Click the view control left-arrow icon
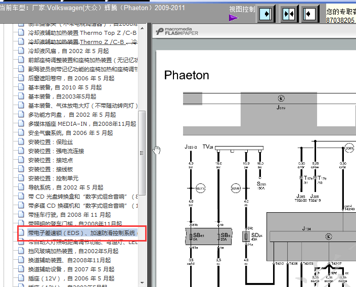This screenshot has height=287, width=356. pyautogui.click(x=309, y=14)
